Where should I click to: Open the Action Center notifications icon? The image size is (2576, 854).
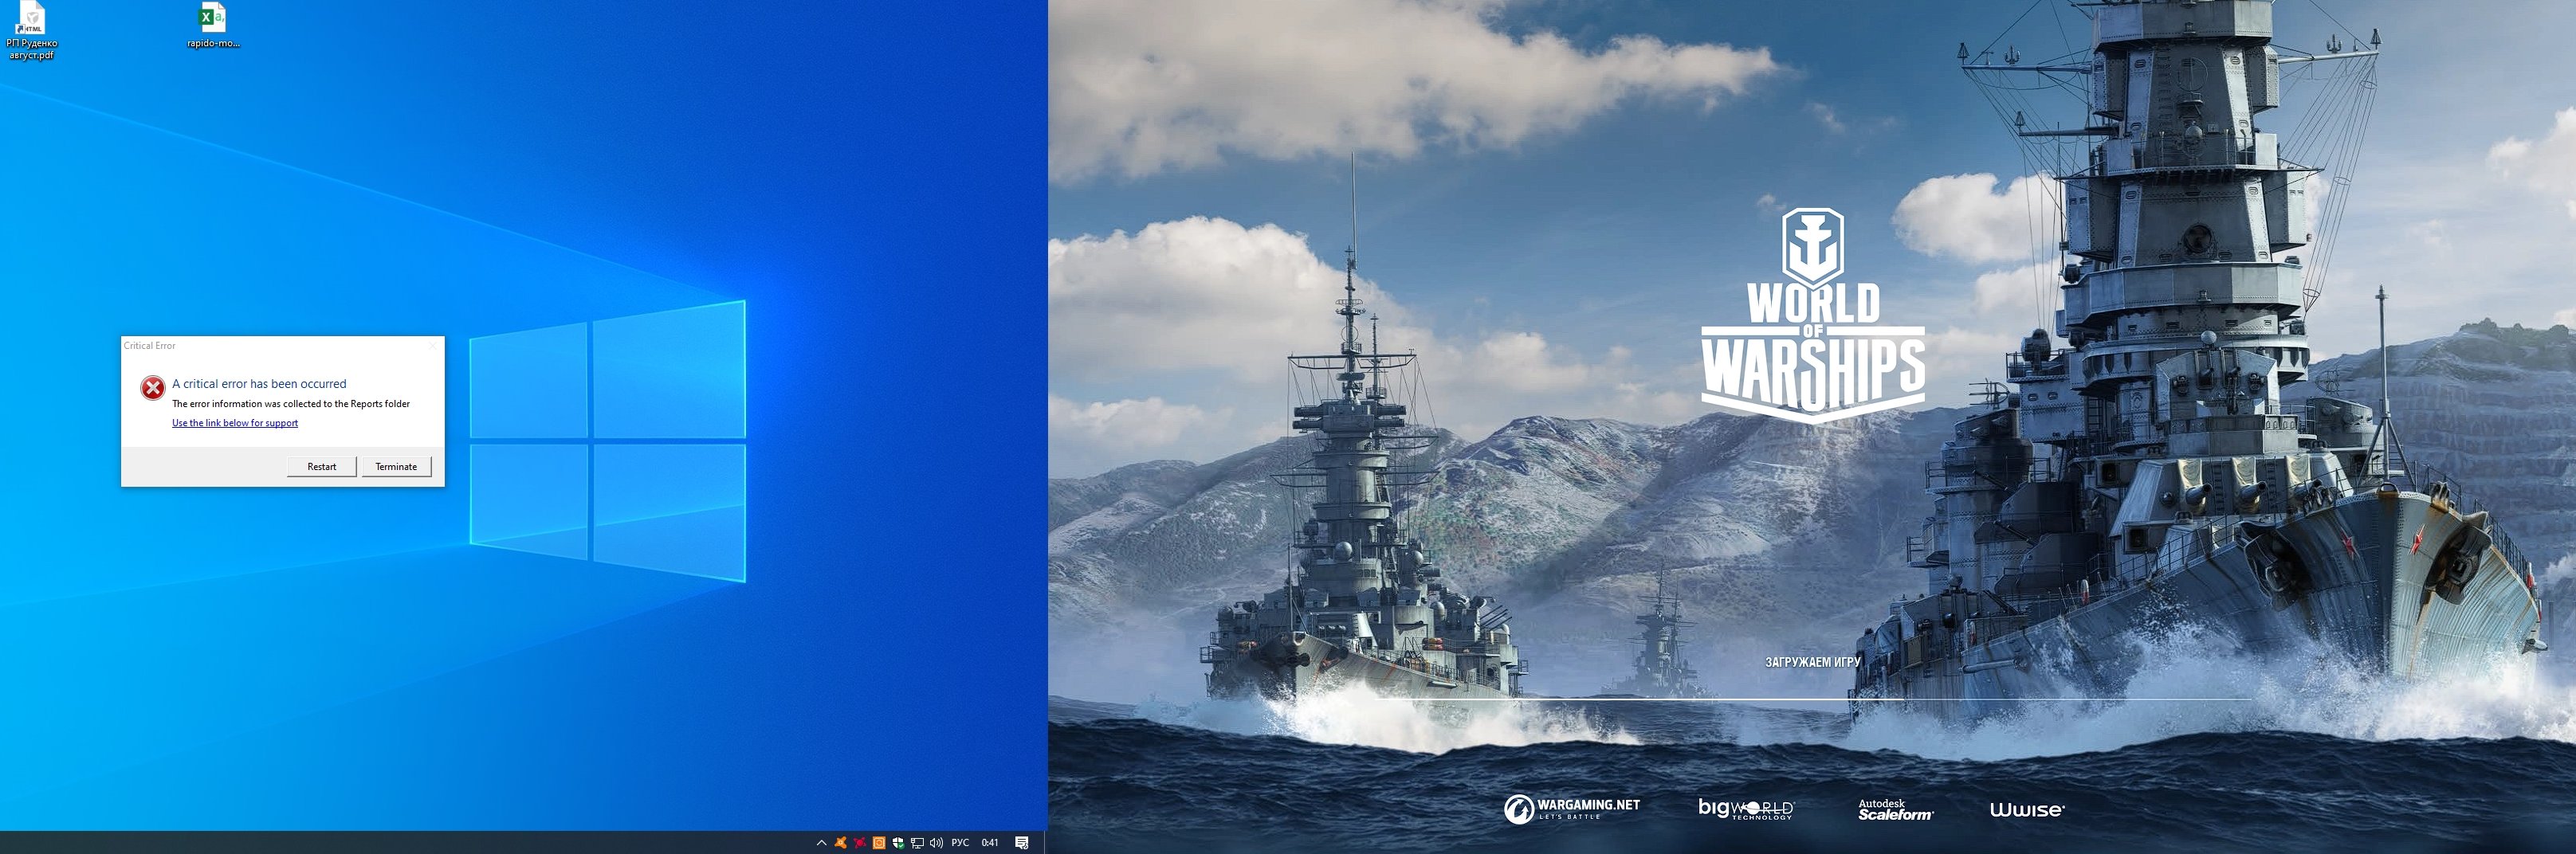click(1022, 843)
